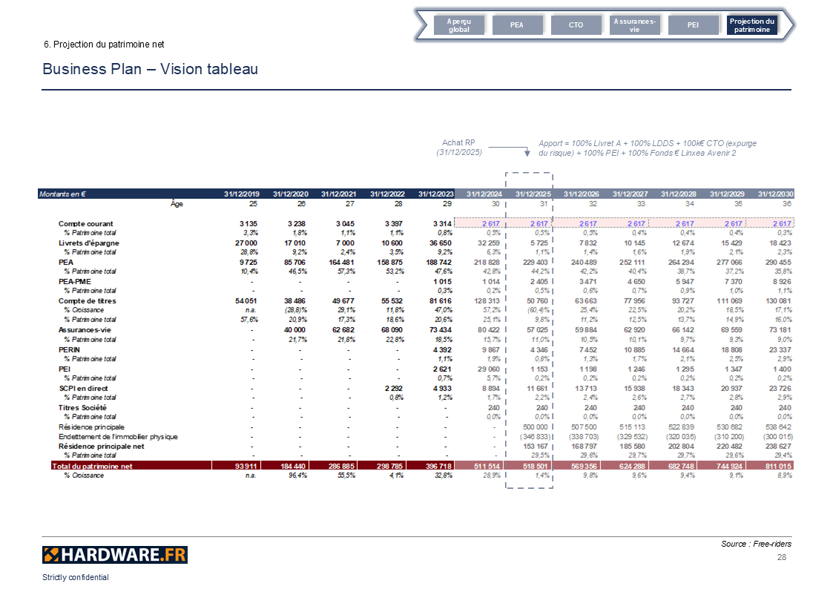Image resolution: width=833 pixels, height=589 pixels.
Task: Select the 'SCPI en direct' row label
Action: tap(83, 388)
